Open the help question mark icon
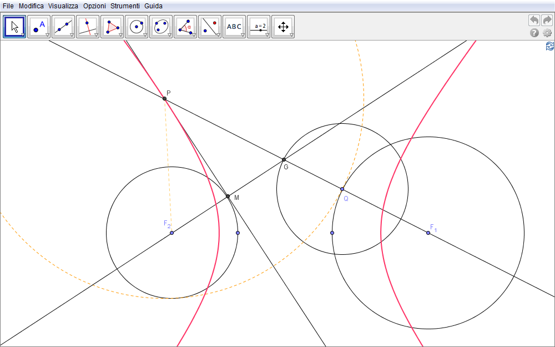The width and height of the screenshot is (555, 347). click(x=534, y=33)
